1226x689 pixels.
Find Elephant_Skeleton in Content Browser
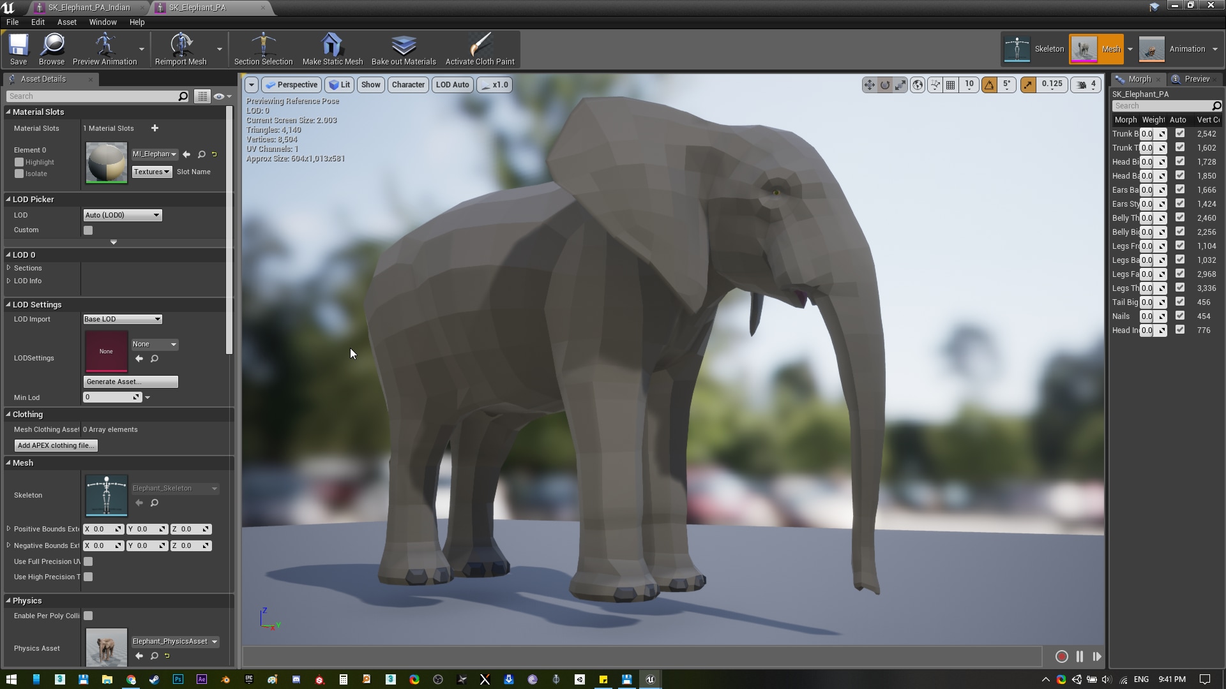click(155, 503)
